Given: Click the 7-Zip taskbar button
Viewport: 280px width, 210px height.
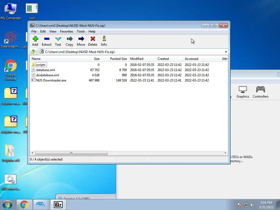Looking at the screenshot, I should (x=58, y=205).
